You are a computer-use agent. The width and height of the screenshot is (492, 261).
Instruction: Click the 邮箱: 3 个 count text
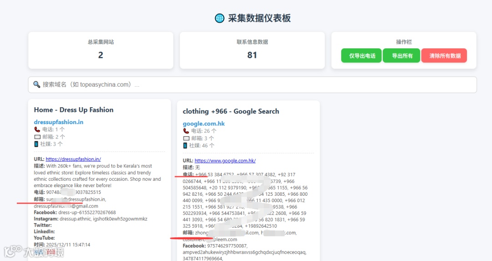(202, 138)
